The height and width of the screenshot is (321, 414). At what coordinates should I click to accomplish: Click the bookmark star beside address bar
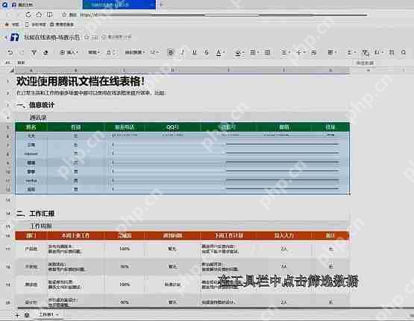tap(64, 15)
